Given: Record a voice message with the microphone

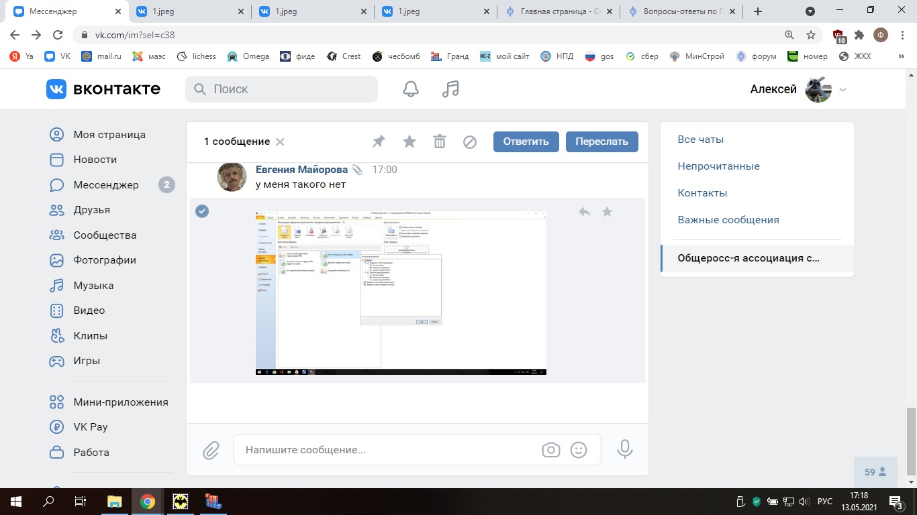Looking at the screenshot, I should [625, 449].
